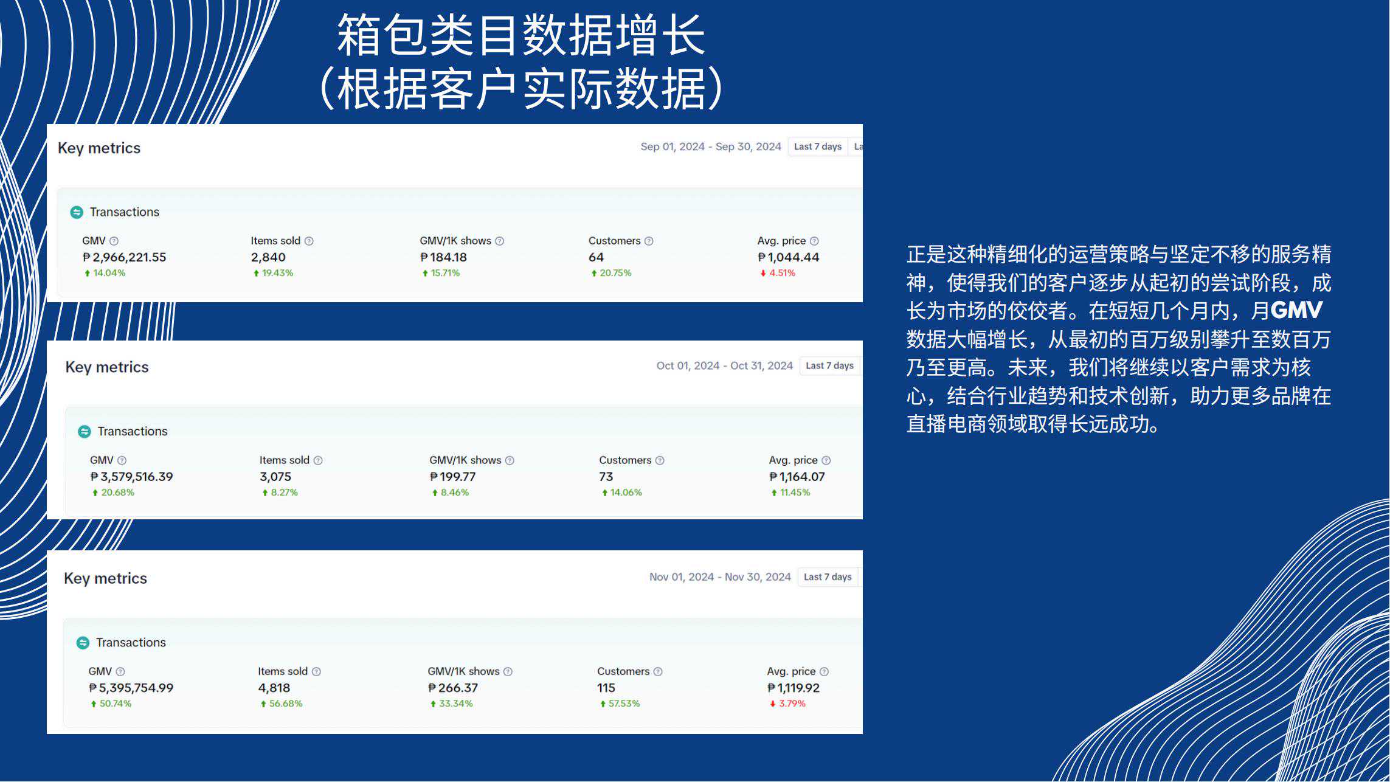Open Customers help icon in September panel
Image resolution: width=1390 pixels, height=782 pixels.
point(649,241)
